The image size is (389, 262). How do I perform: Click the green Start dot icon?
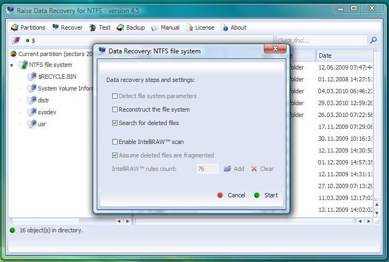click(x=257, y=195)
